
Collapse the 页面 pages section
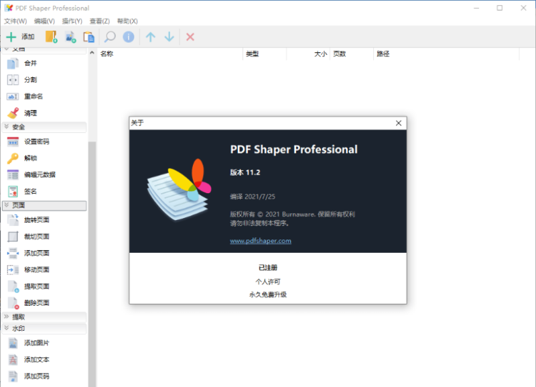(44, 205)
